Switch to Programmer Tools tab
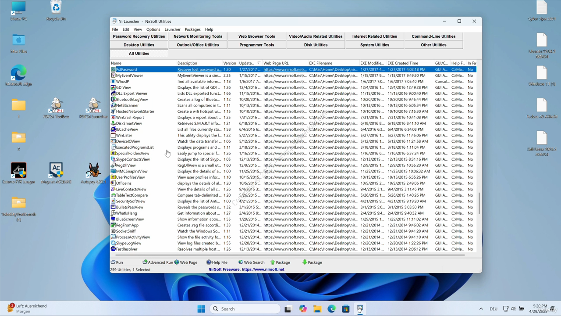Viewport: 561px width, 316px height. coord(257,45)
